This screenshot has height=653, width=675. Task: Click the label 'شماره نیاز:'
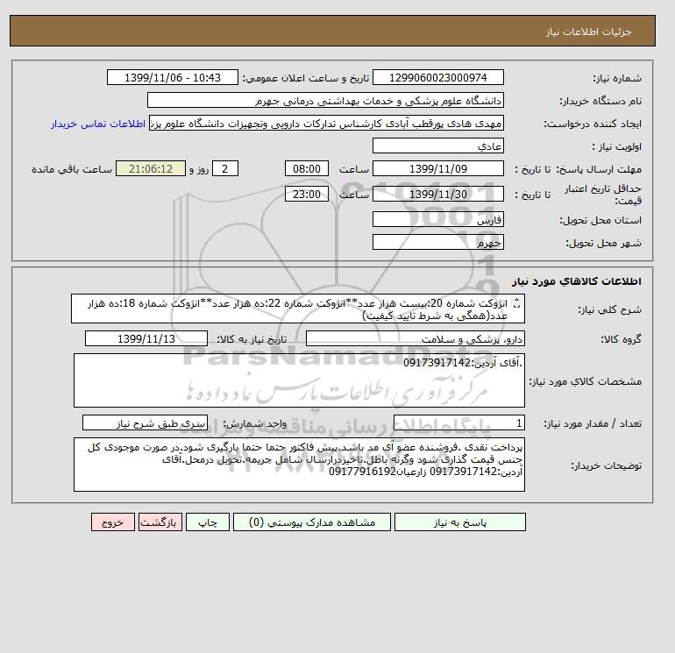point(617,78)
